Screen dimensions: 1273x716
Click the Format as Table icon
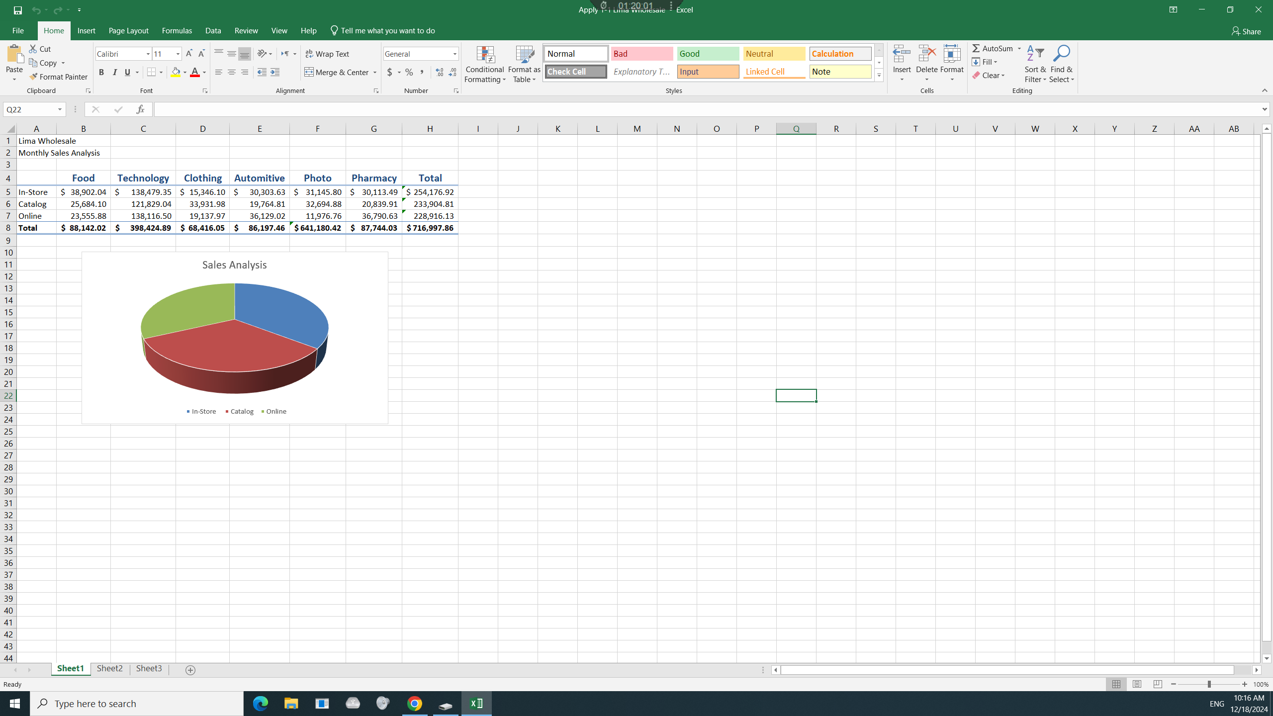point(524,55)
